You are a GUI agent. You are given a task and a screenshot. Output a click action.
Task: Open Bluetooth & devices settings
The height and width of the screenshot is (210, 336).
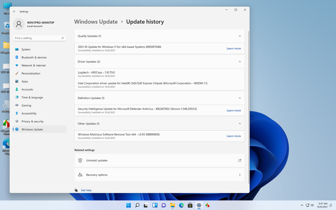coord(39,57)
